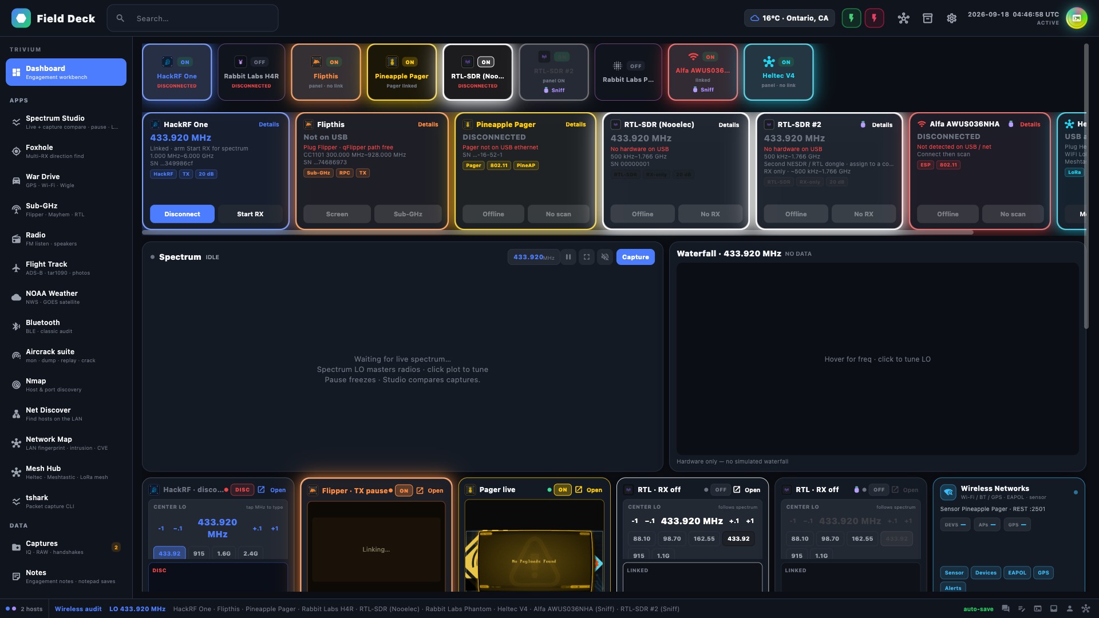1099x618 pixels.
Task: Click the device cards horizontal scrollbar
Action: [x=558, y=232]
